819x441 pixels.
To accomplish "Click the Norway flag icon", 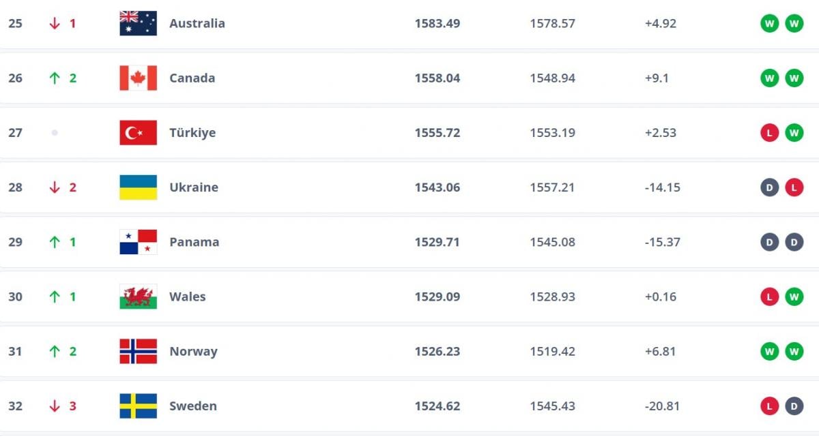I will point(138,351).
